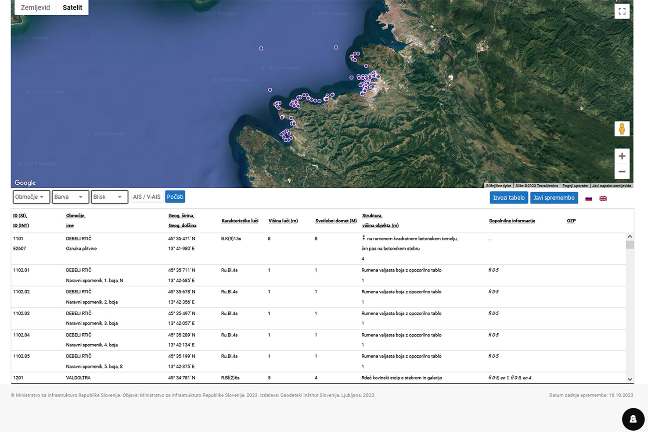Switch language to English flag
Image resolution: width=648 pixels, height=432 pixels.
coord(603,199)
